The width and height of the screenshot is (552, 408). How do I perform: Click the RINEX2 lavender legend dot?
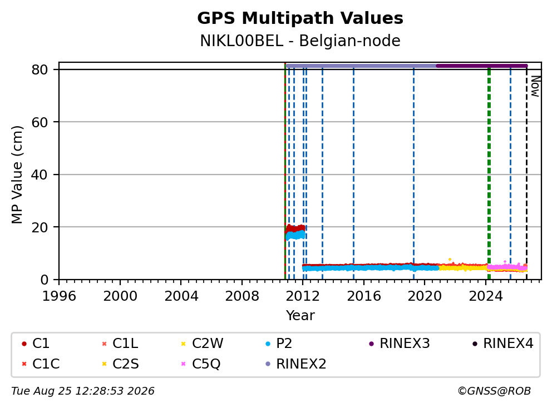tap(268, 364)
